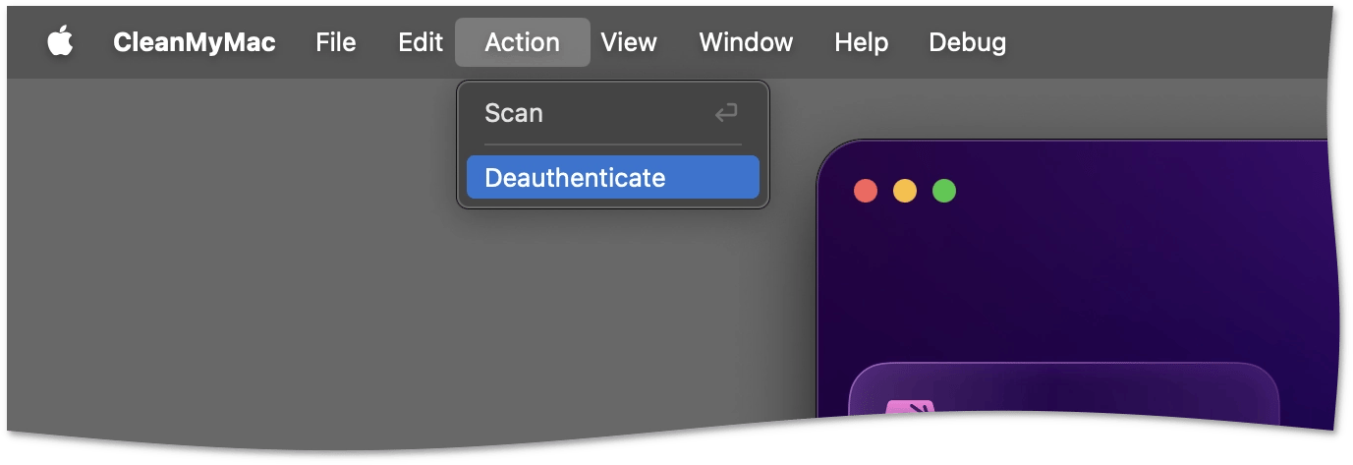The width and height of the screenshot is (1353, 465).
Task: Choose Scan from the Action menu
Action: [x=613, y=113]
